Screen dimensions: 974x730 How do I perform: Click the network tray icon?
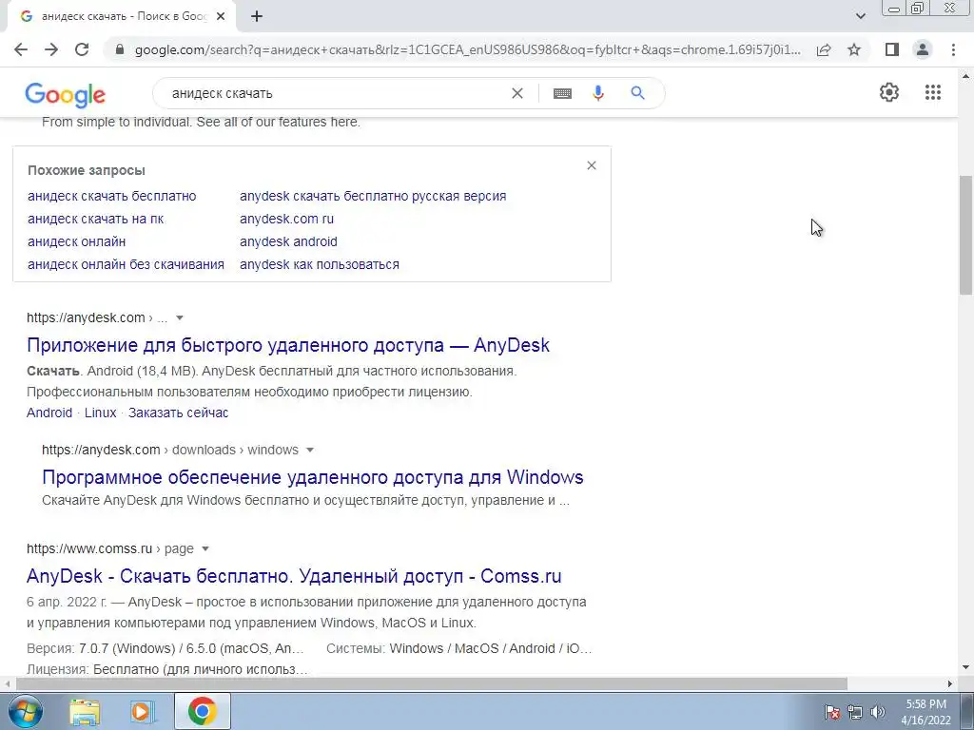[x=855, y=712]
